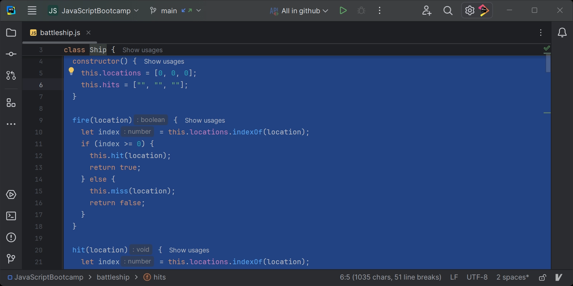Open Search Everywhere magnifier
This screenshot has width=573, height=286.
pos(448,11)
